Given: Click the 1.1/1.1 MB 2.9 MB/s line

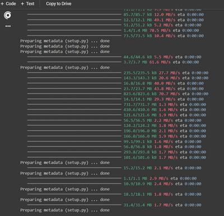Looking at the screenshot, I should 160,179.
